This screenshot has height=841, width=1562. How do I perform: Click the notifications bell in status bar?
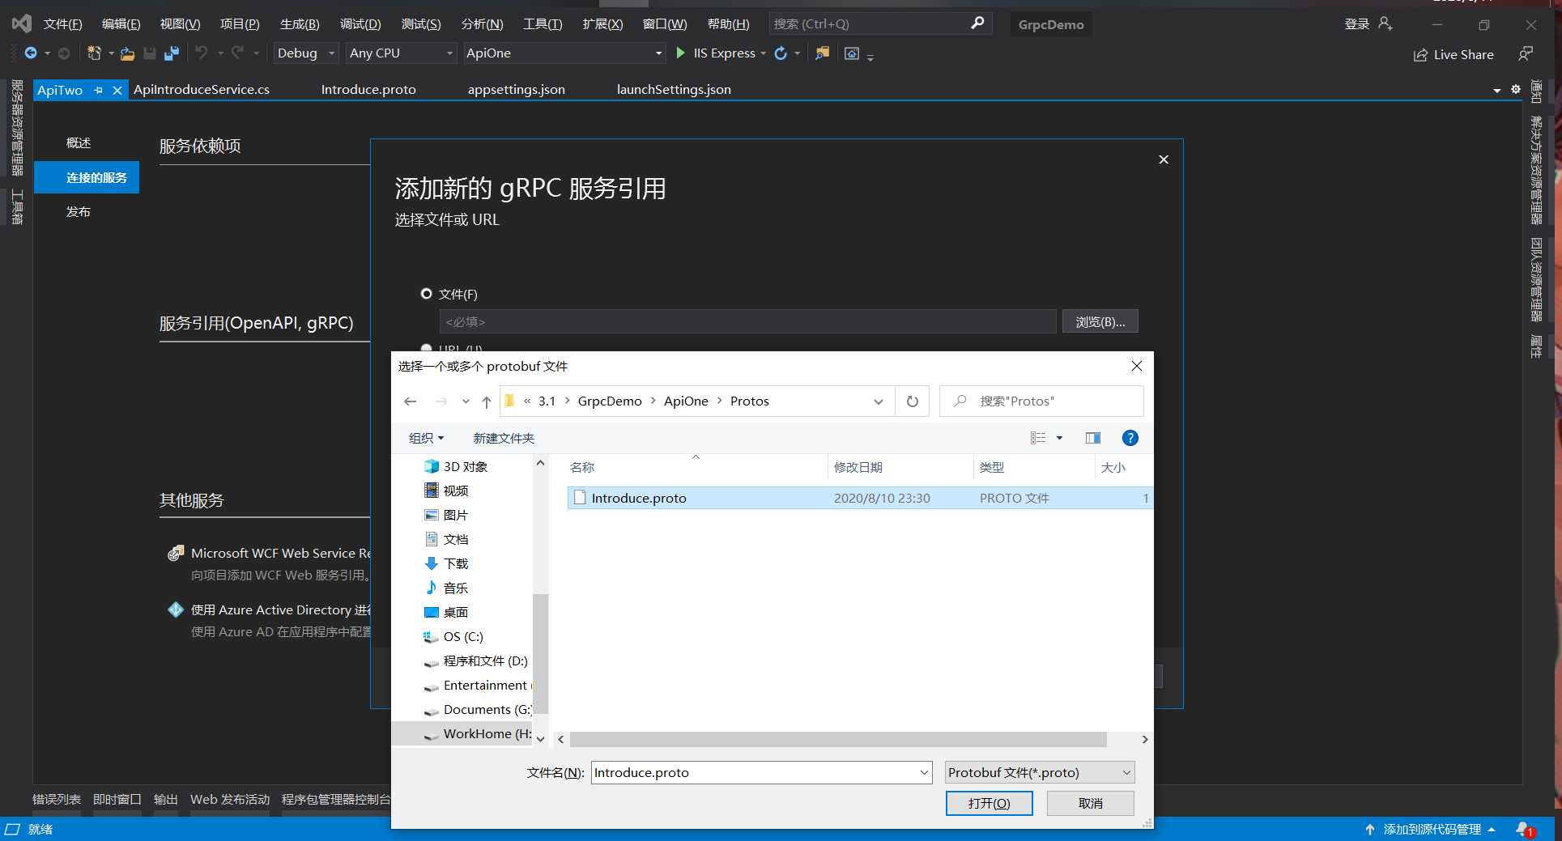pos(1524,829)
